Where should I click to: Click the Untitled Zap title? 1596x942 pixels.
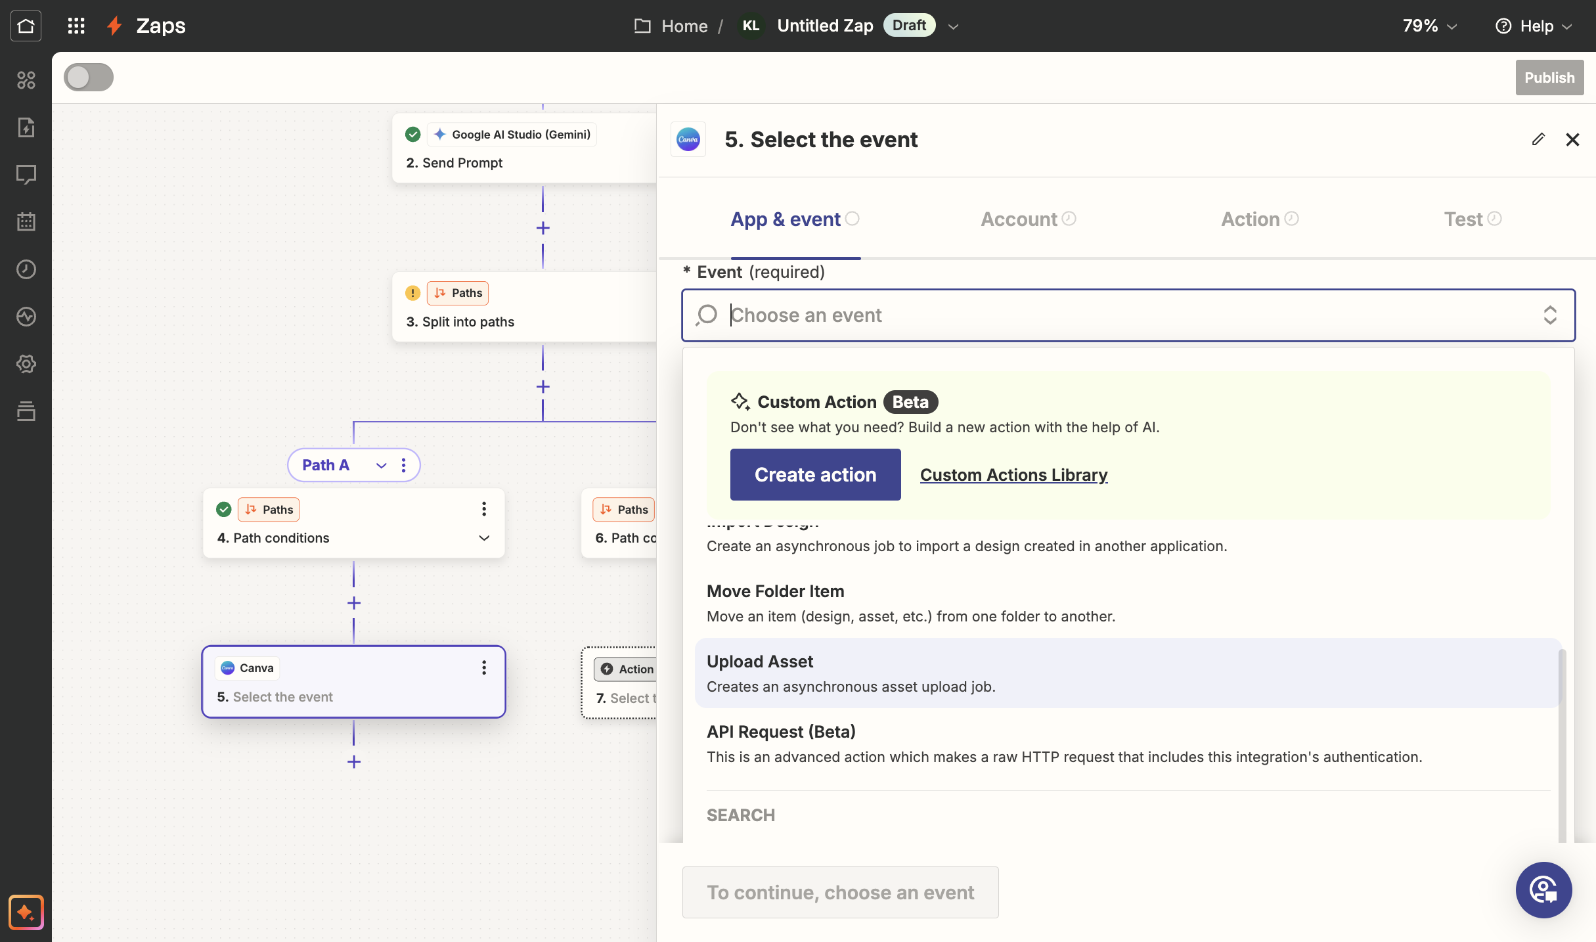pyautogui.click(x=825, y=26)
